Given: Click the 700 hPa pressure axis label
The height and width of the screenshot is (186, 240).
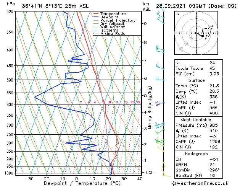Looking at the screenshot, I should click(10, 125).
